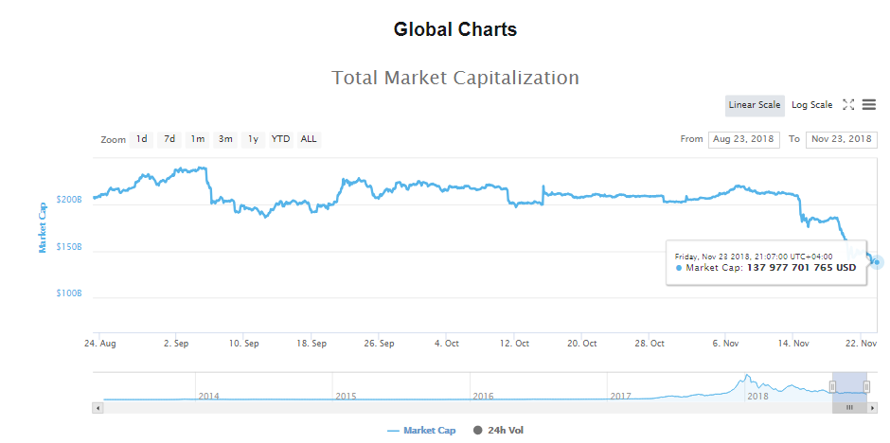Viewport: 890px width, 443px height.
Task: Toggle the Market Cap series legend
Action: tap(421, 431)
